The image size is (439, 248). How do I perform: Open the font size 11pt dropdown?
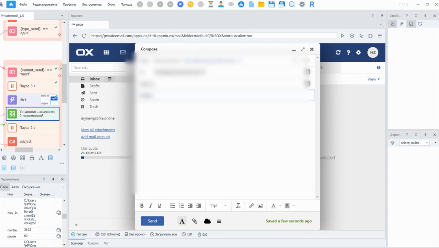(218, 206)
